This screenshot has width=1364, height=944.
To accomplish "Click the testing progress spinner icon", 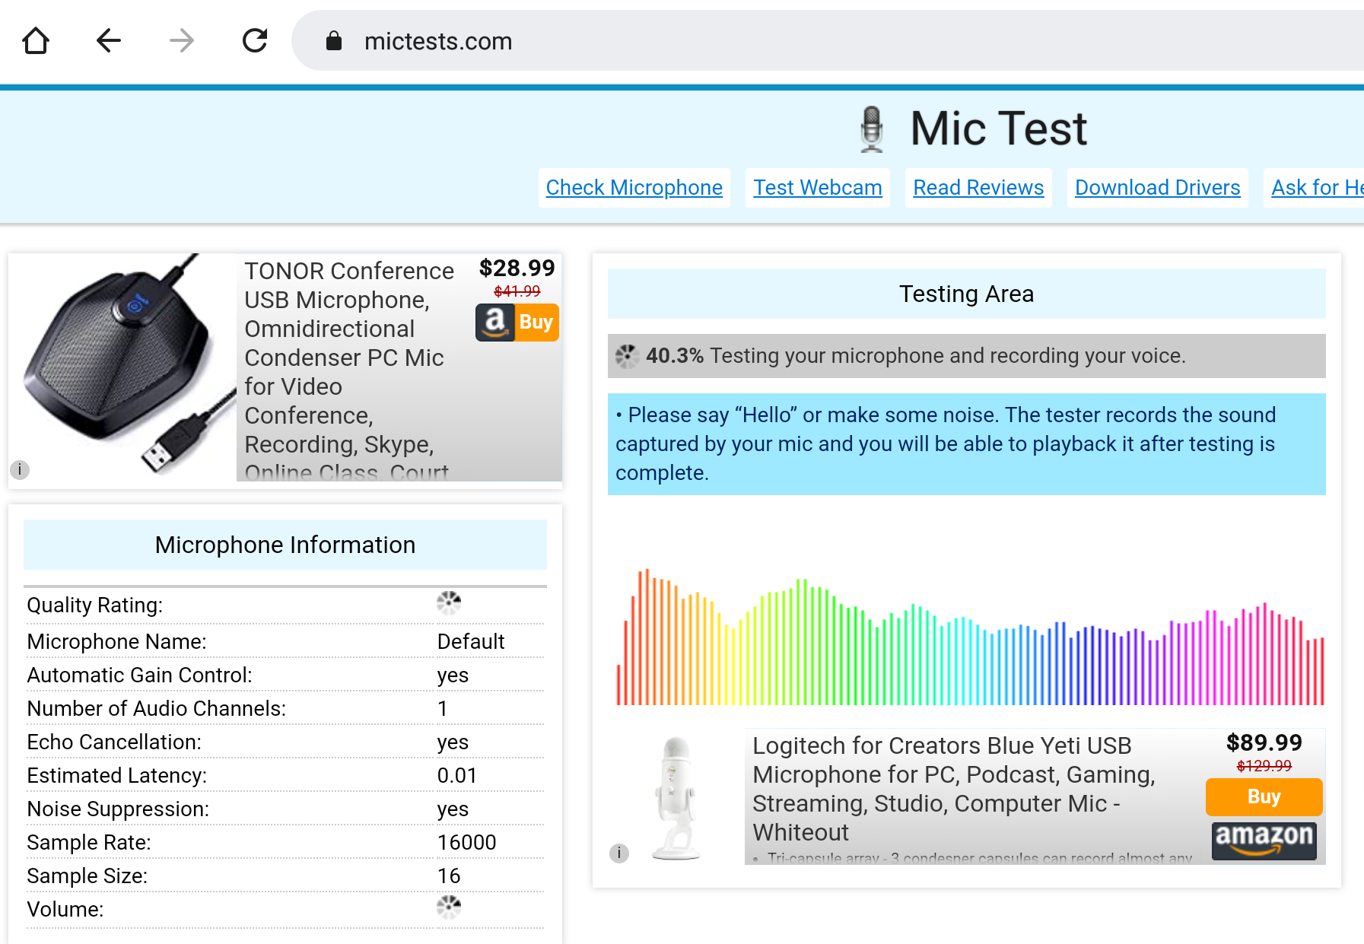I will tap(627, 356).
